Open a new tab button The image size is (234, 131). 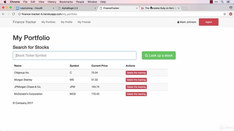click(x=185, y=8)
